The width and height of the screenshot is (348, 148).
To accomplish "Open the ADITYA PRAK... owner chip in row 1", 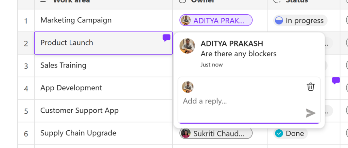I will pos(216,20).
